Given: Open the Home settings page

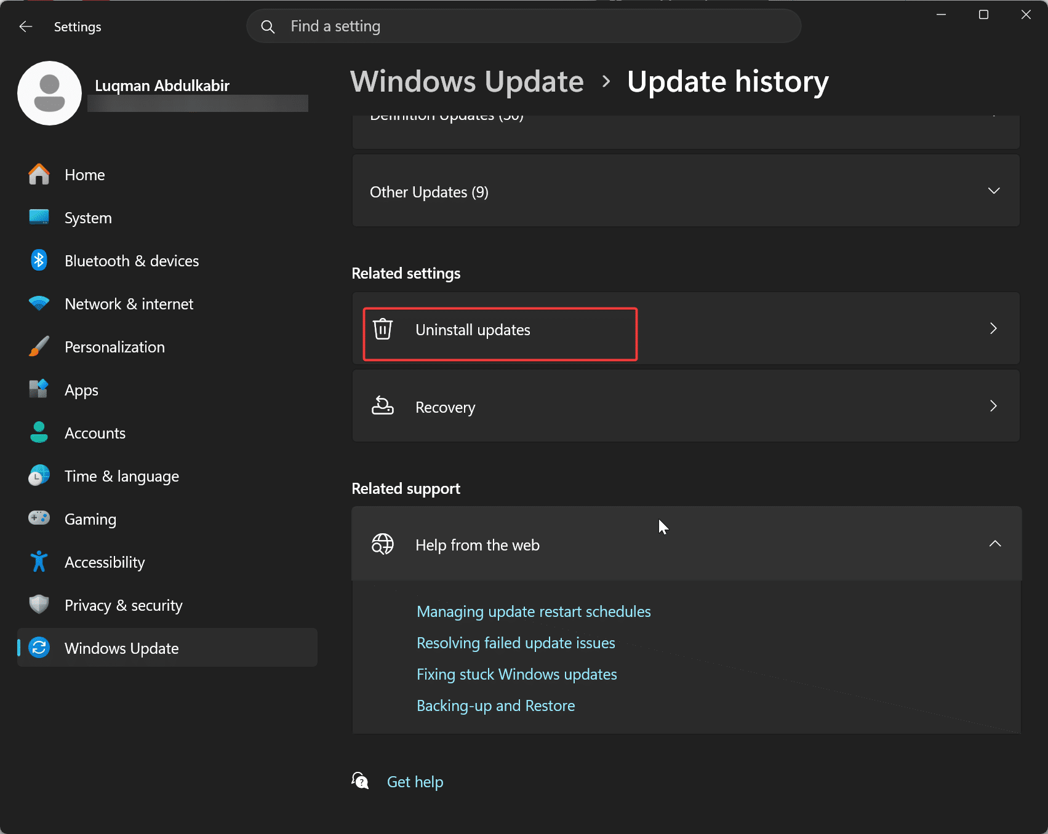Looking at the screenshot, I should pos(167,175).
